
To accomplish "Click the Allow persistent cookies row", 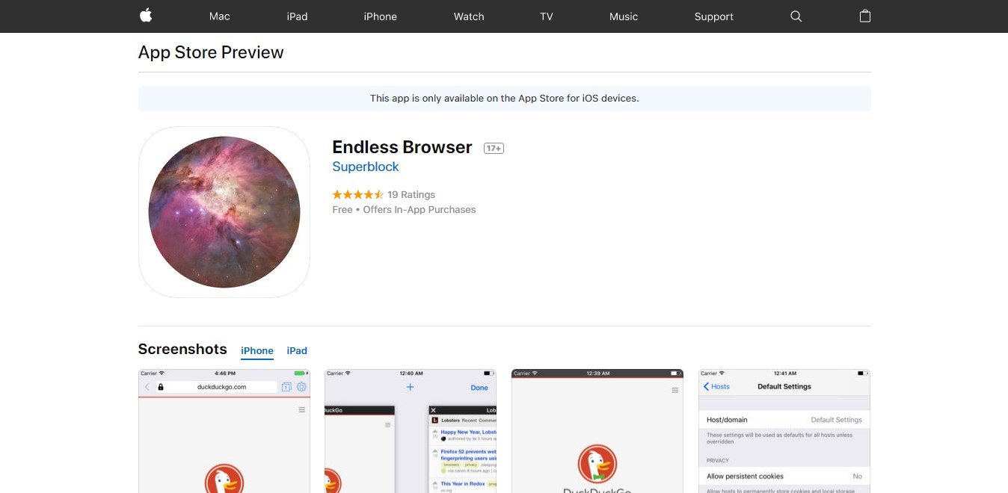I will 784,476.
